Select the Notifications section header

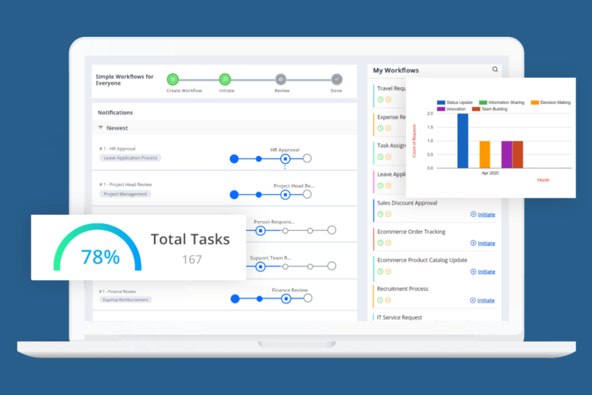point(115,112)
